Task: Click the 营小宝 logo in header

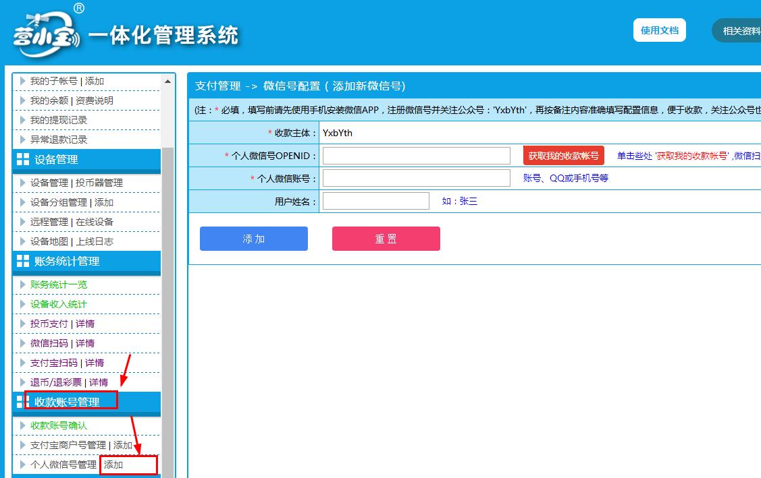Action: [x=47, y=32]
